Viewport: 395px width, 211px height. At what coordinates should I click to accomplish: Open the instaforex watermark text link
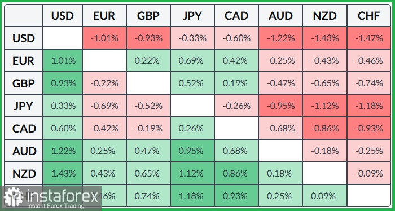[x=62, y=196]
